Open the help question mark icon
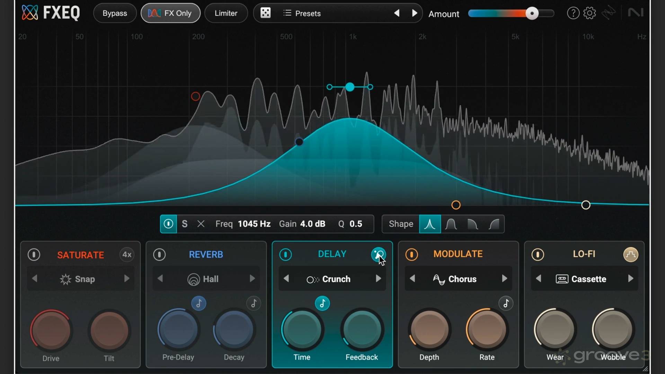This screenshot has height=374, width=665. 573,13
